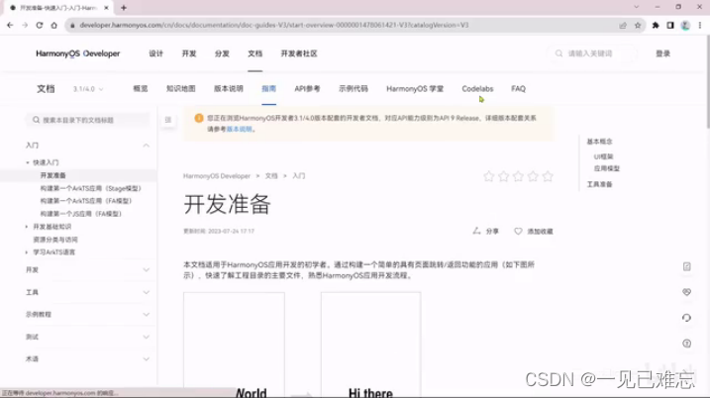Image resolution: width=710 pixels, height=398 pixels.
Task: Expand the 术语 sidebar section
Action: 146,359
